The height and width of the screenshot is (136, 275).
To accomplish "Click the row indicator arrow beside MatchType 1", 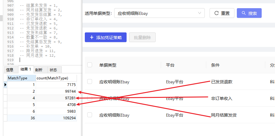I will 5,85.
